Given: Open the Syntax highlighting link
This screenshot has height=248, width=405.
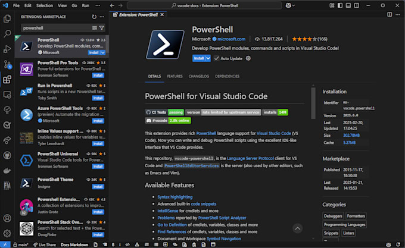Looking at the screenshot, I should 175,197.
